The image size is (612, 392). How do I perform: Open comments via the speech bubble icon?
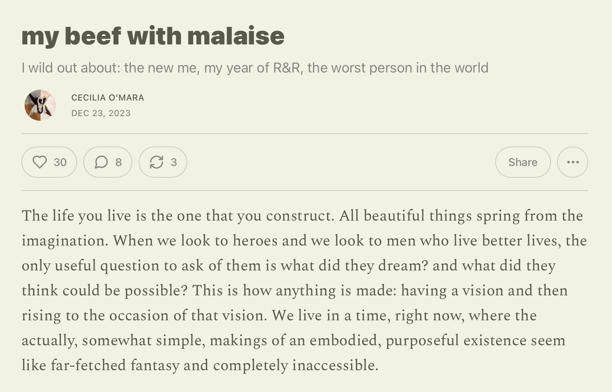pyautogui.click(x=101, y=162)
